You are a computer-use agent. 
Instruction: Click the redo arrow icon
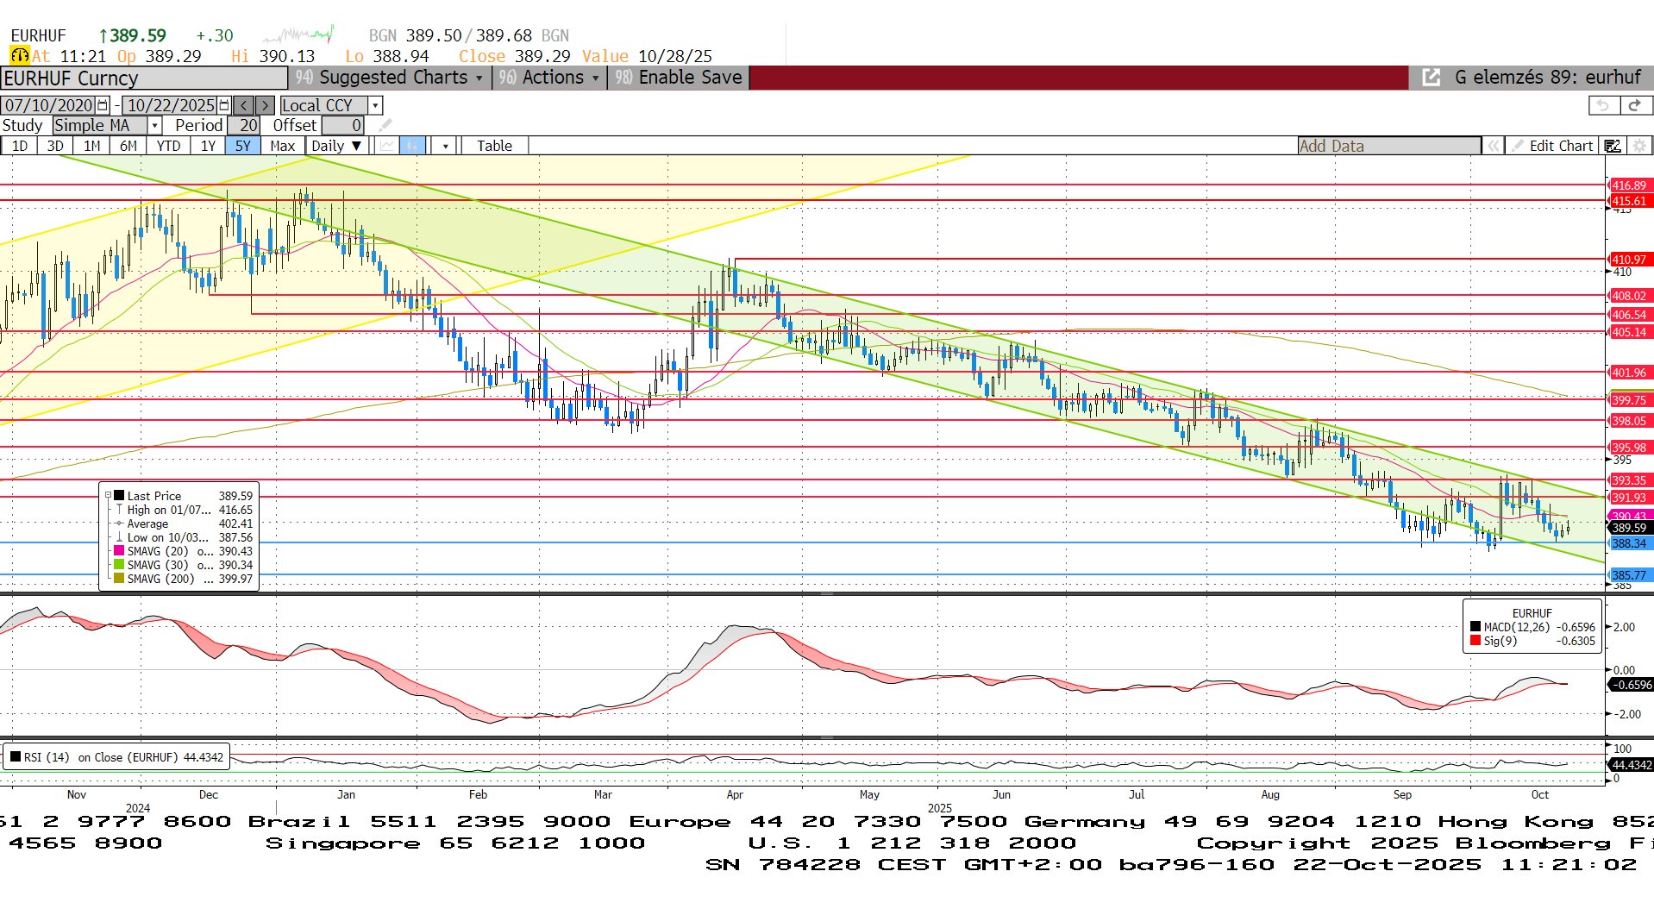click(x=1634, y=105)
